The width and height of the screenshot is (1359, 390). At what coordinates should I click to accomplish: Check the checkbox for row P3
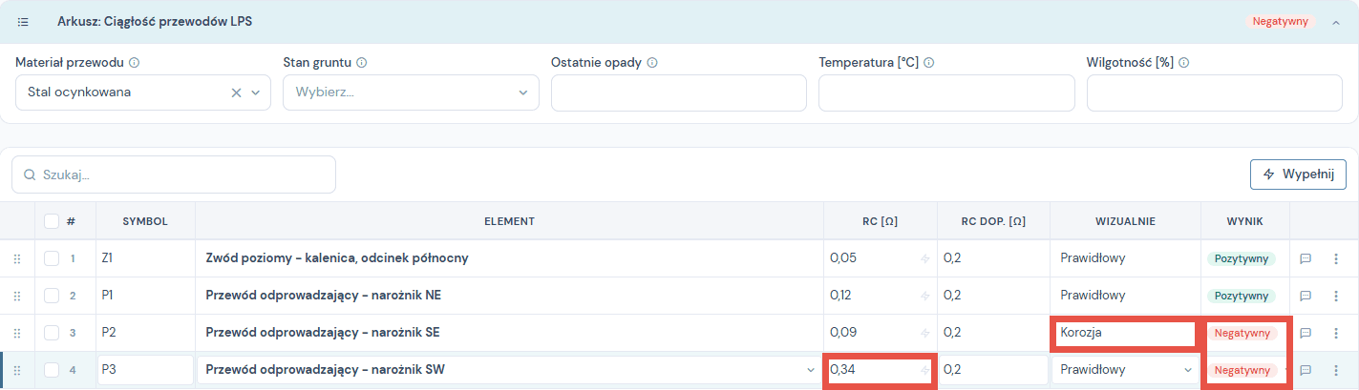click(x=52, y=370)
